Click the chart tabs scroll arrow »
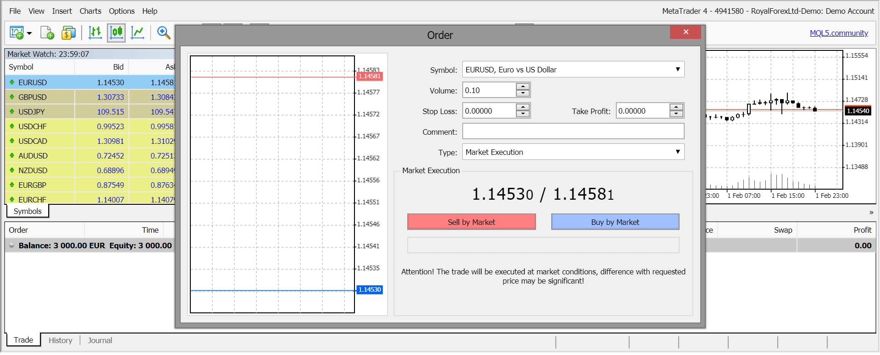This screenshot has height=355, width=880. (x=871, y=212)
